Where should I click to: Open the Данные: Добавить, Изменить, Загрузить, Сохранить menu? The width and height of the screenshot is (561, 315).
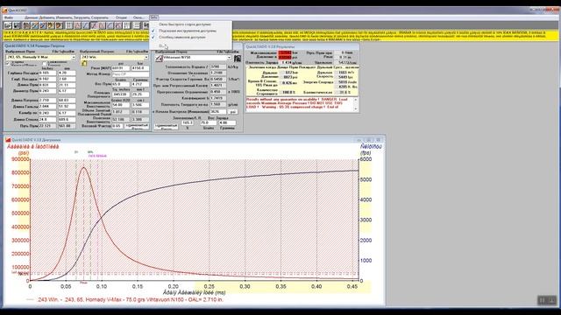pyautogui.click(x=67, y=17)
